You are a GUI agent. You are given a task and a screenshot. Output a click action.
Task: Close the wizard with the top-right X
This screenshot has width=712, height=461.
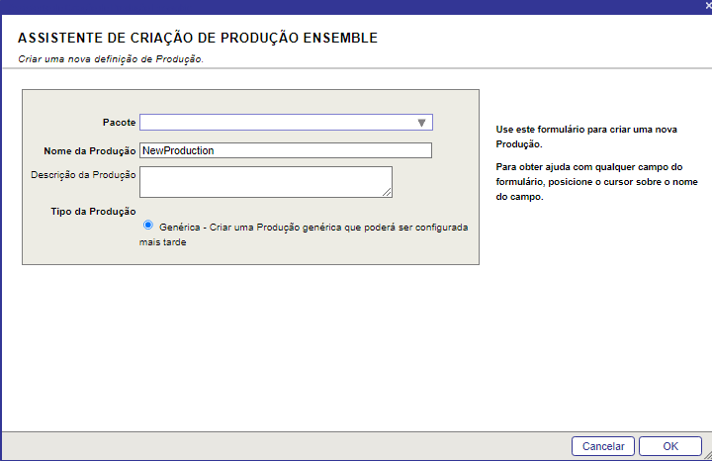pos(708,5)
